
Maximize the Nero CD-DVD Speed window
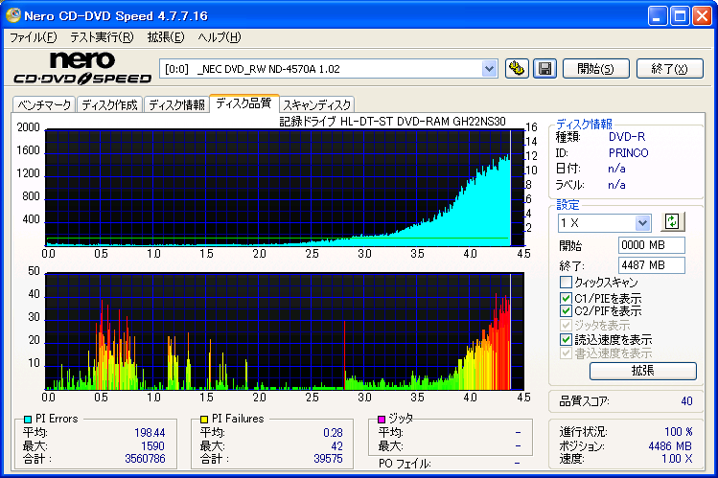pyautogui.click(x=680, y=16)
